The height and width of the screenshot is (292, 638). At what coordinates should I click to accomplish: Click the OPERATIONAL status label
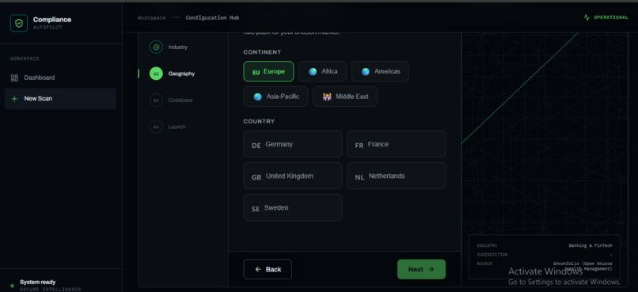[x=611, y=17]
